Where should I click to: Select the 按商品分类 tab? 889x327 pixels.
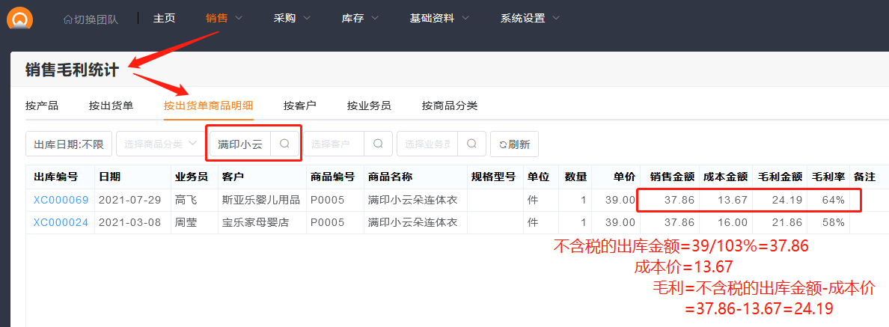[x=449, y=106]
